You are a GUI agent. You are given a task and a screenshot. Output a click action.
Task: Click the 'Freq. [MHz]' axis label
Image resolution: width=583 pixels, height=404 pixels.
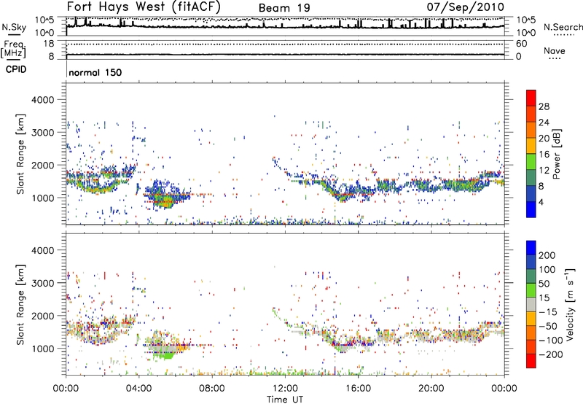14,50
